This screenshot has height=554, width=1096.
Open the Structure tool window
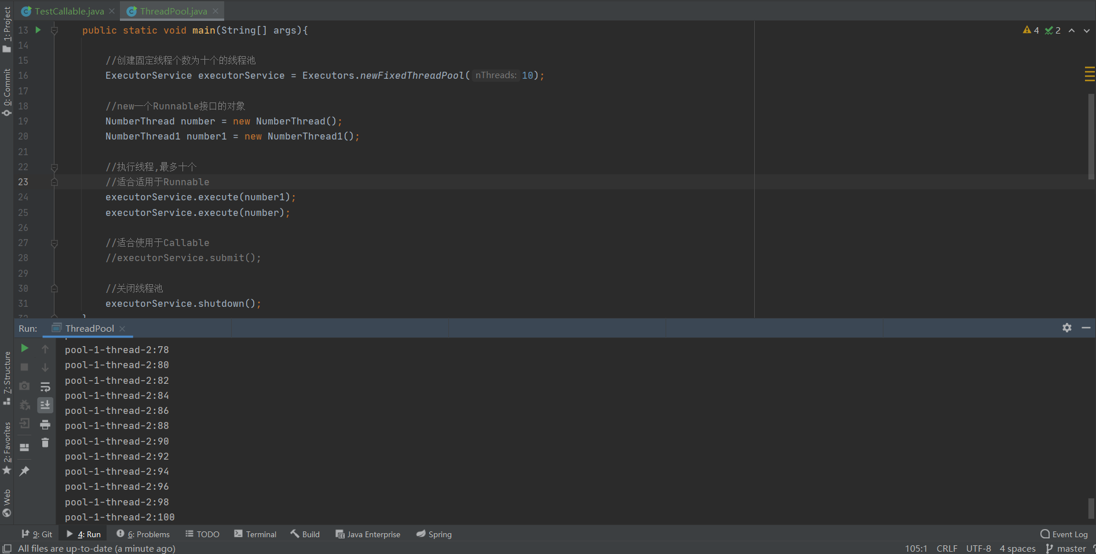[7, 377]
